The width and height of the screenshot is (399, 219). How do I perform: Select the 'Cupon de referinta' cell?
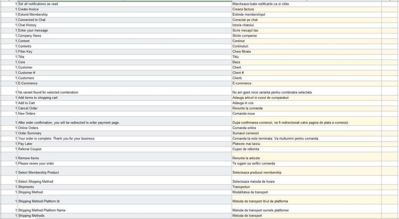[306, 149]
